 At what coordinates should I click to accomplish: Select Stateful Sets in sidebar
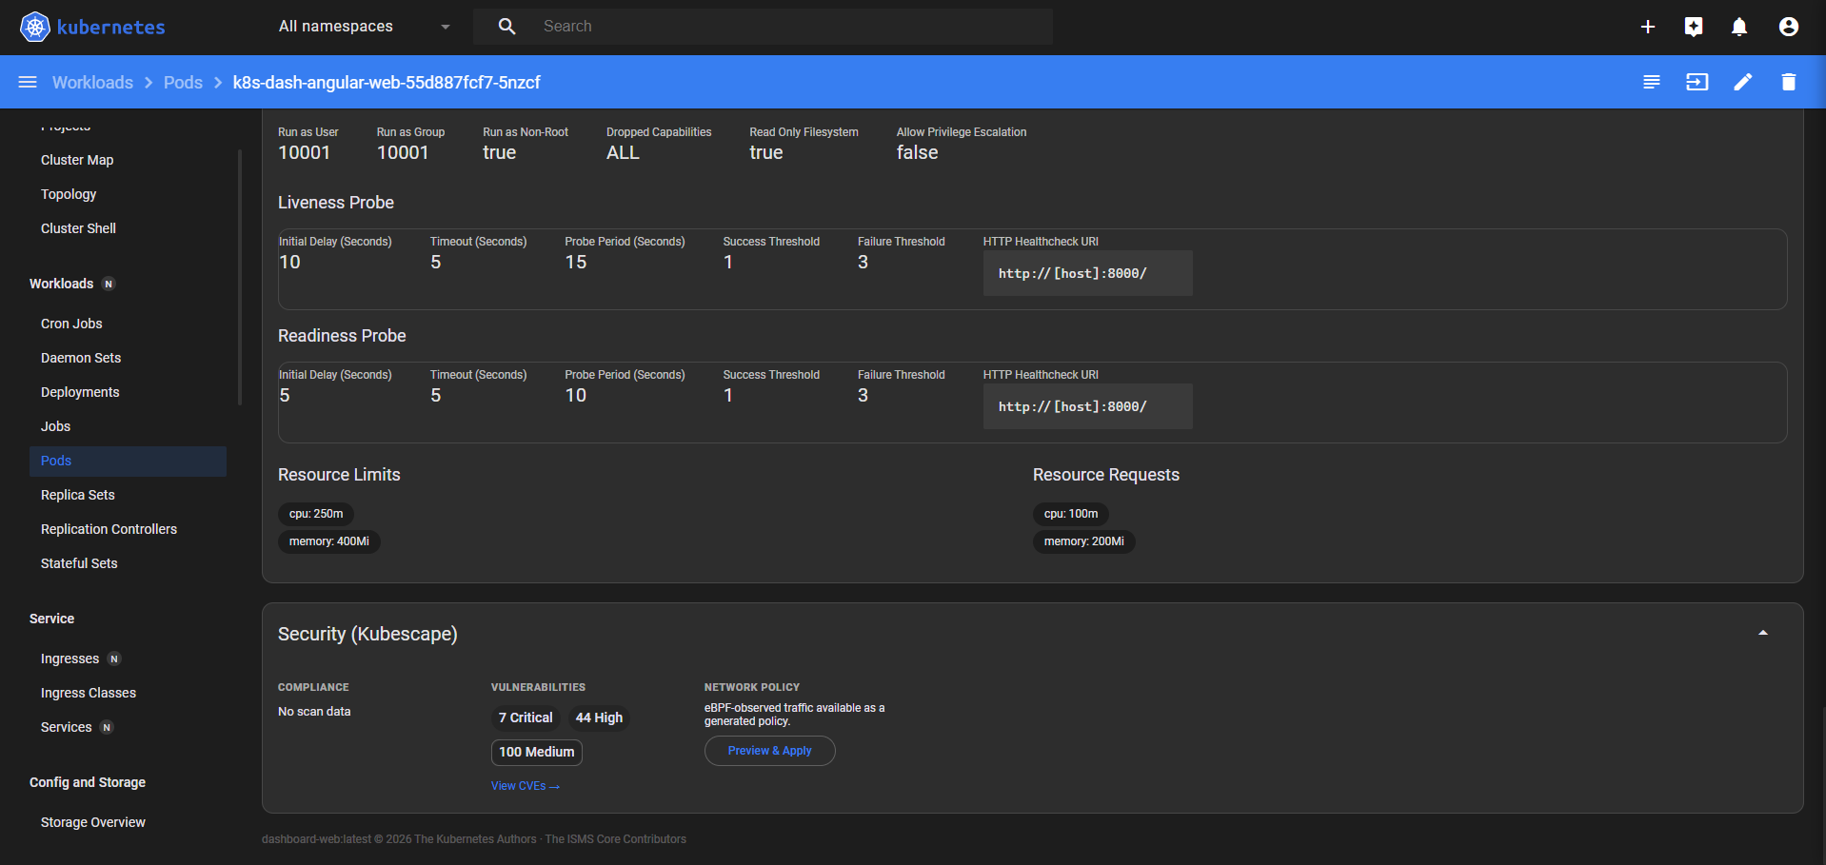pyautogui.click(x=79, y=563)
